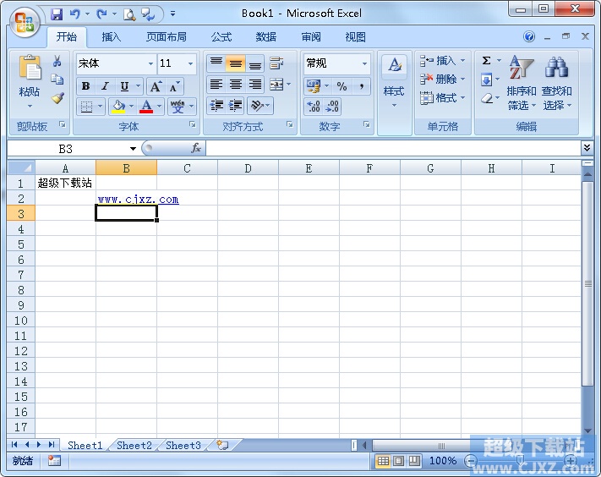The width and height of the screenshot is (601, 477).
Task: Toggle Bold formatting
Action: (85, 86)
